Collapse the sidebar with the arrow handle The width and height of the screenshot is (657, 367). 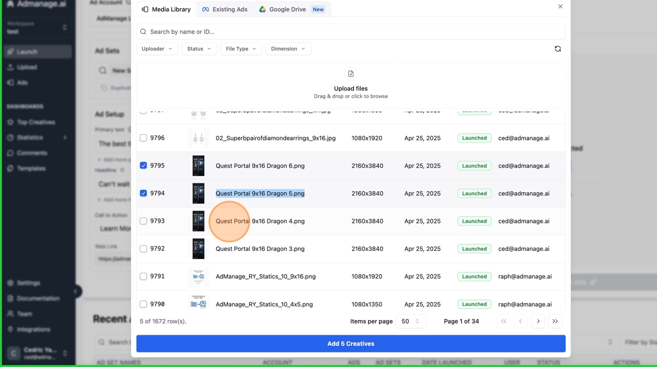point(76,291)
